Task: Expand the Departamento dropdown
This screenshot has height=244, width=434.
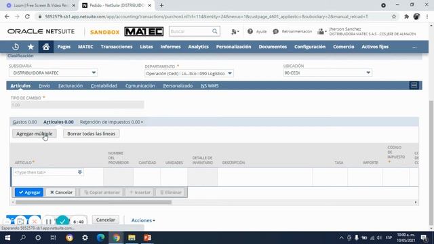Action: tap(230, 73)
